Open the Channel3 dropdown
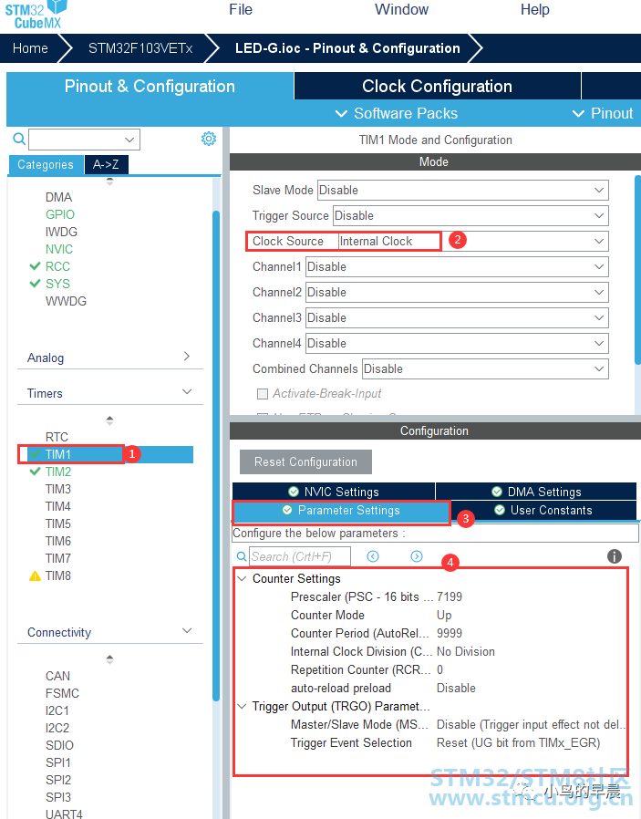 [457, 318]
